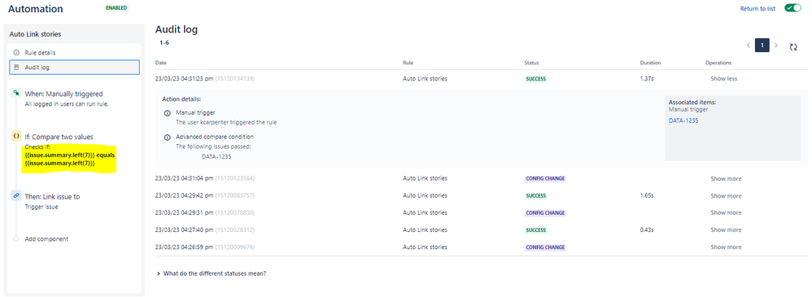Go to the previous page arrow

[x=749, y=46]
